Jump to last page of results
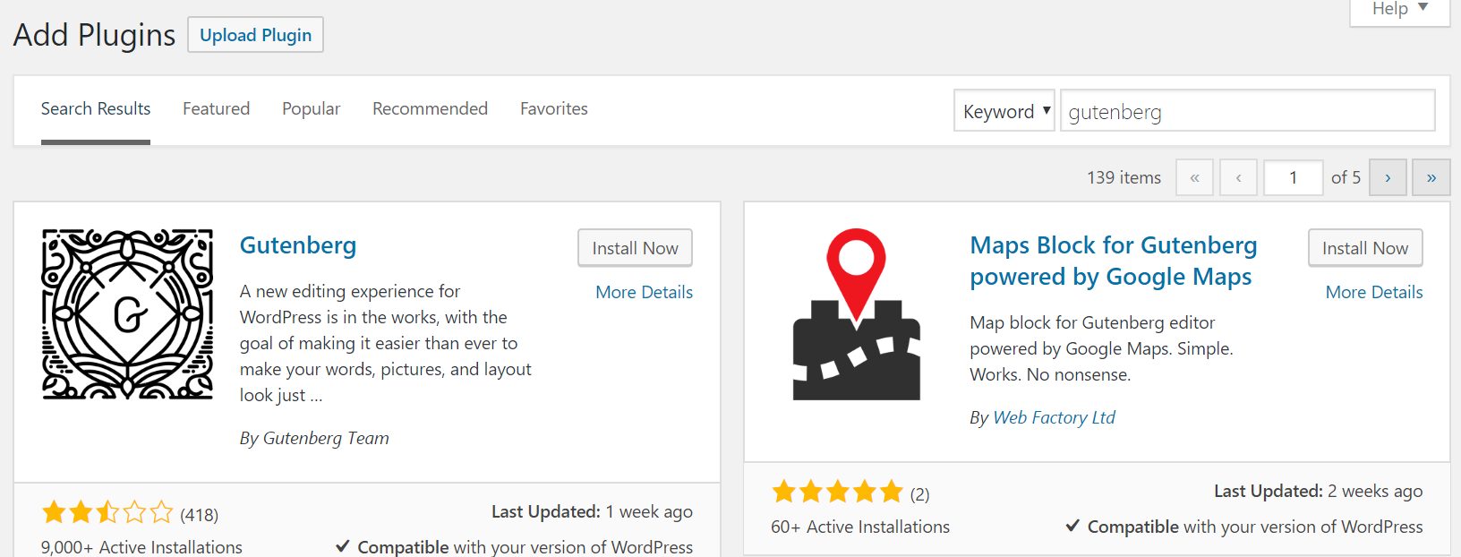 pos(1431,177)
